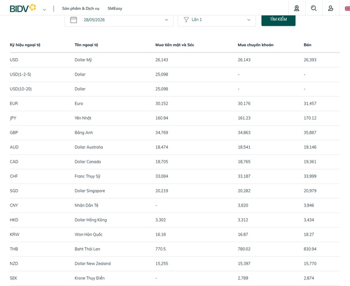Click the TÌM KIẾM search button
The width and height of the screenshot is (350, 286).
[x=278, y=20]
